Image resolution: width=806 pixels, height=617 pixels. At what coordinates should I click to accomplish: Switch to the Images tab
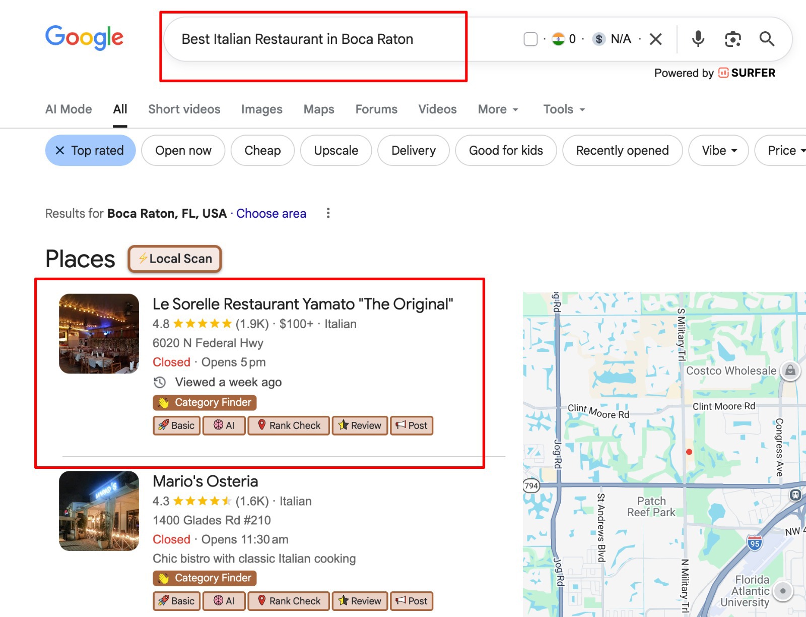click(x=261, y=109)
